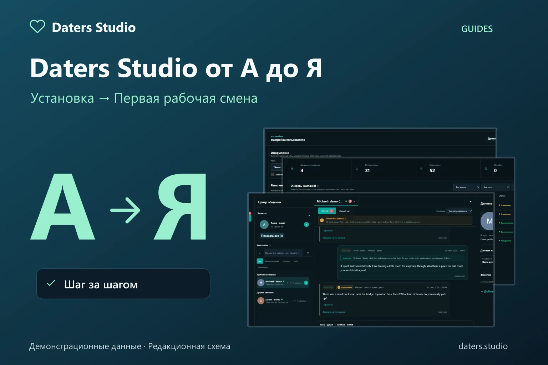
Task: Click the warning icon in unanswered letters banner
Action: (322, 220)
